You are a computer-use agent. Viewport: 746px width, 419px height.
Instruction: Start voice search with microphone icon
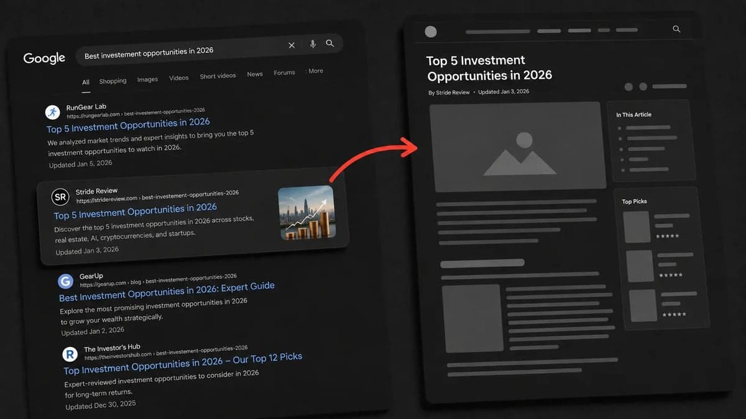[313, 44]
